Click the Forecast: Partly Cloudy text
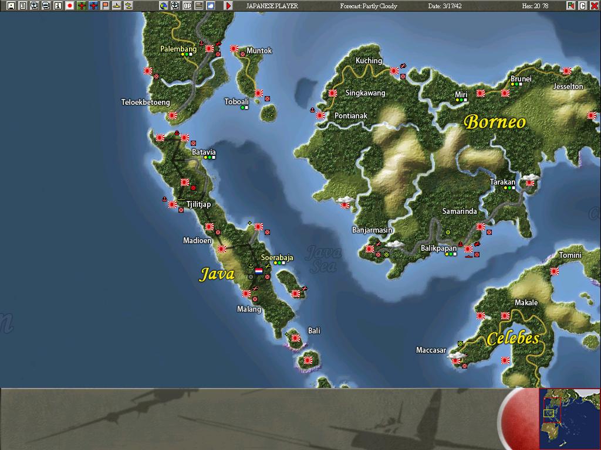Screen dimensions: 601x450 [369, 6]
